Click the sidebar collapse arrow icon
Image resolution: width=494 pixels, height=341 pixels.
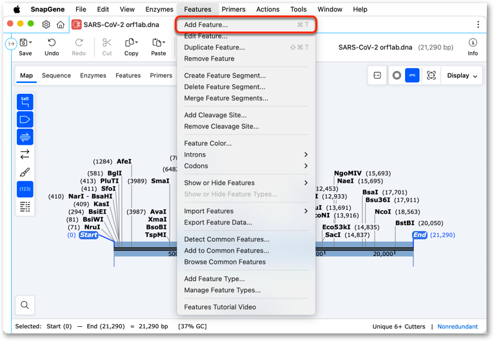click(12, 44)
